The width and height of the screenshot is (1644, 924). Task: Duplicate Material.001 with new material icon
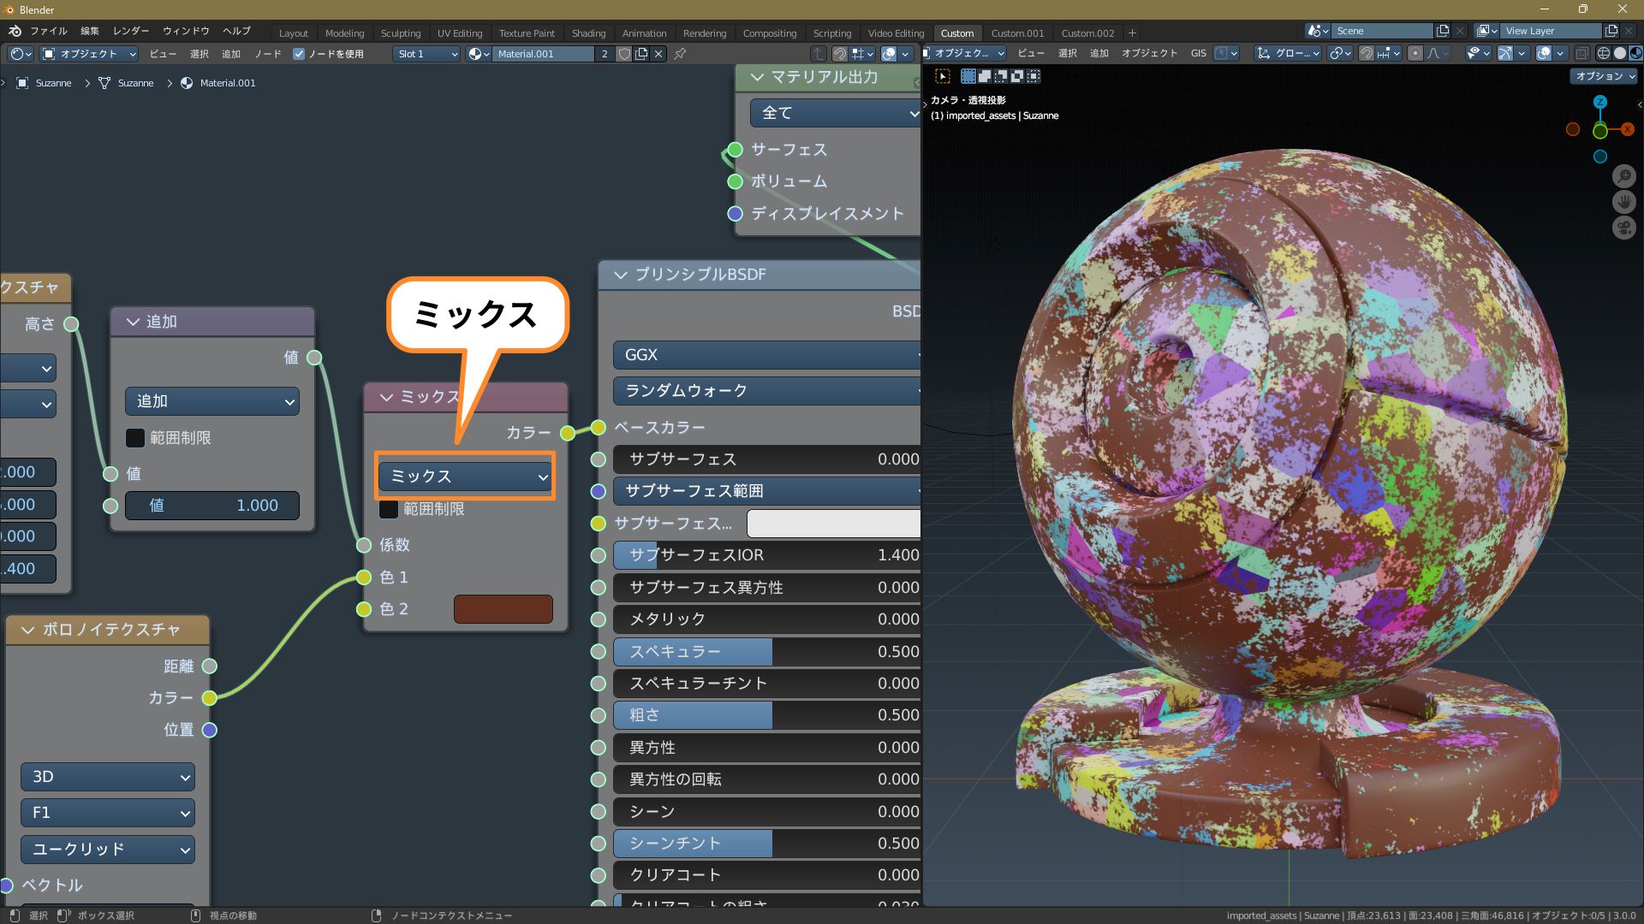(640, 54)
